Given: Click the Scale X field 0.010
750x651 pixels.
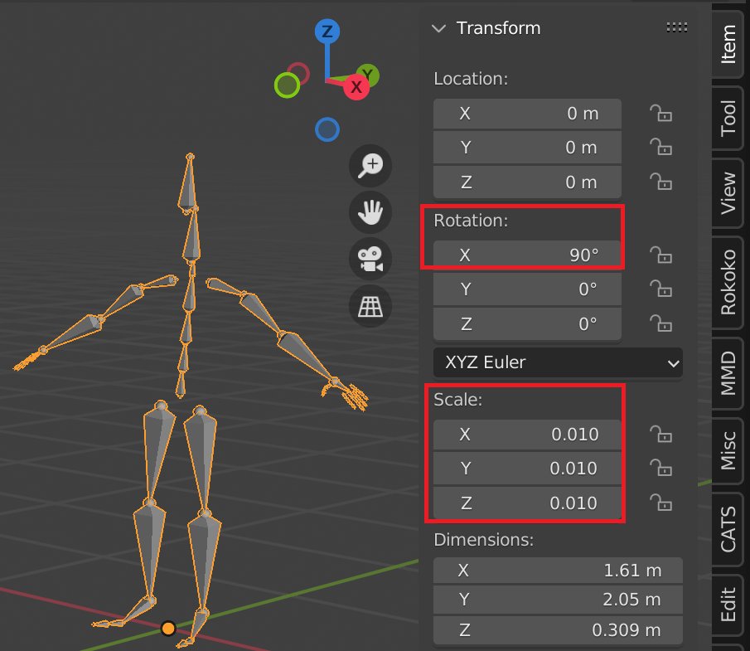Looking at the screenshot, I should click(x=527, y=435).
